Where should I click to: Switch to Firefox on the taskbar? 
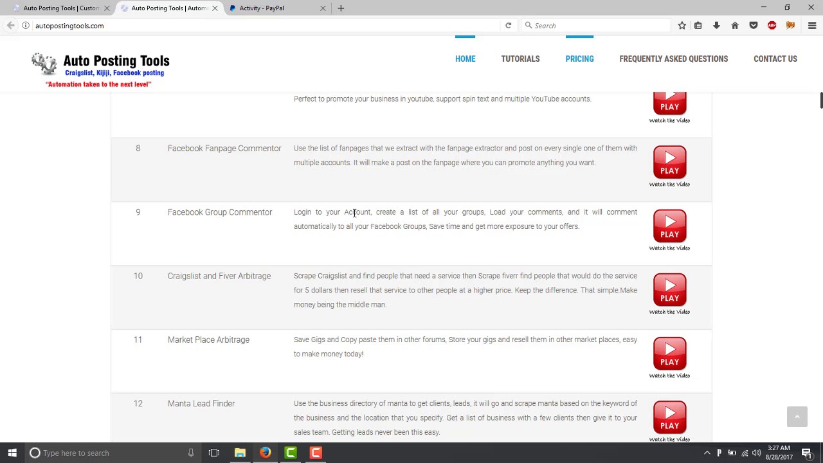(x=265, y=453)
